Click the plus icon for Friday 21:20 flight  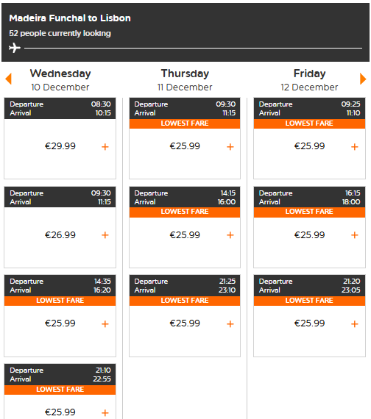coord(355,324)
